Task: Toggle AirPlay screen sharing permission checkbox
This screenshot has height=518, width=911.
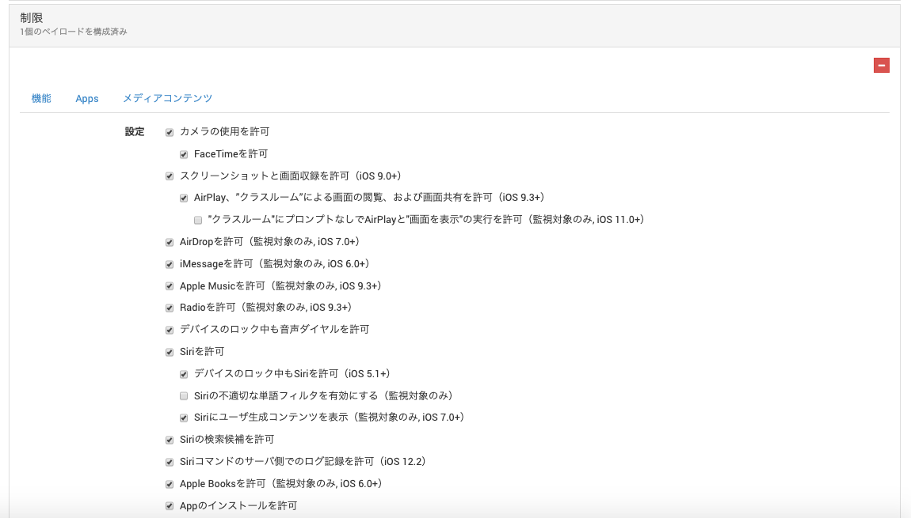Action: (x=184, y=199)
